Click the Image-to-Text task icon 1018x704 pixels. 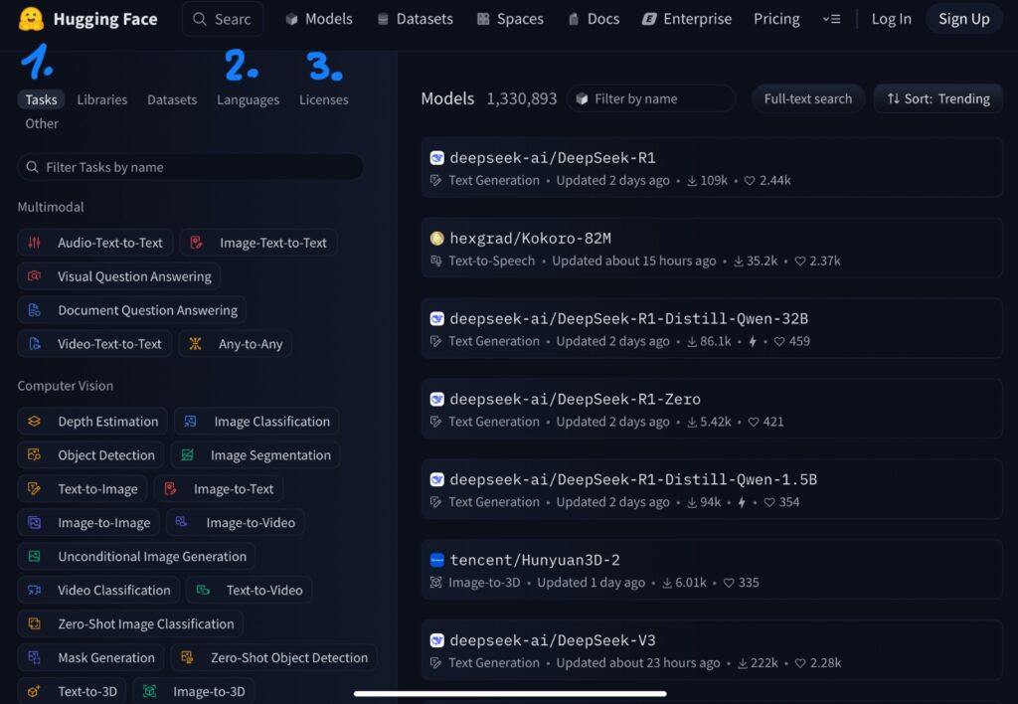pyautogui.click(x=170, y=489)
